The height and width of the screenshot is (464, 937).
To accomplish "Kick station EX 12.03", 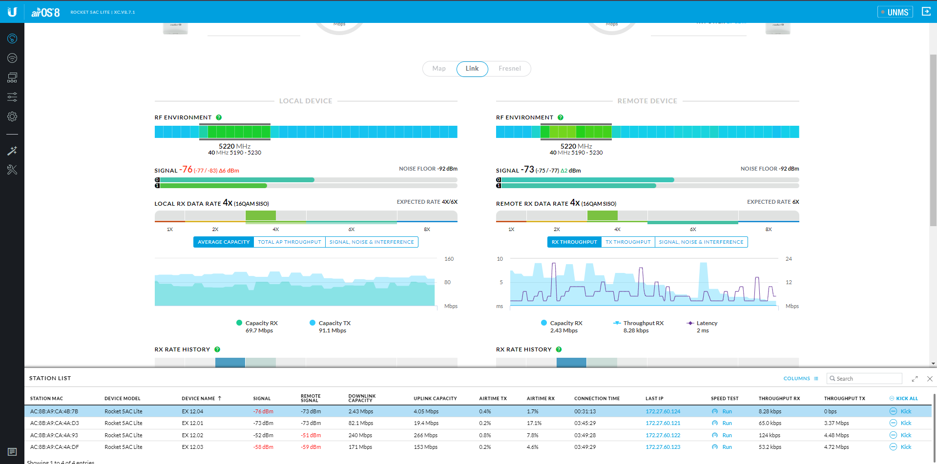I will 900,447.
